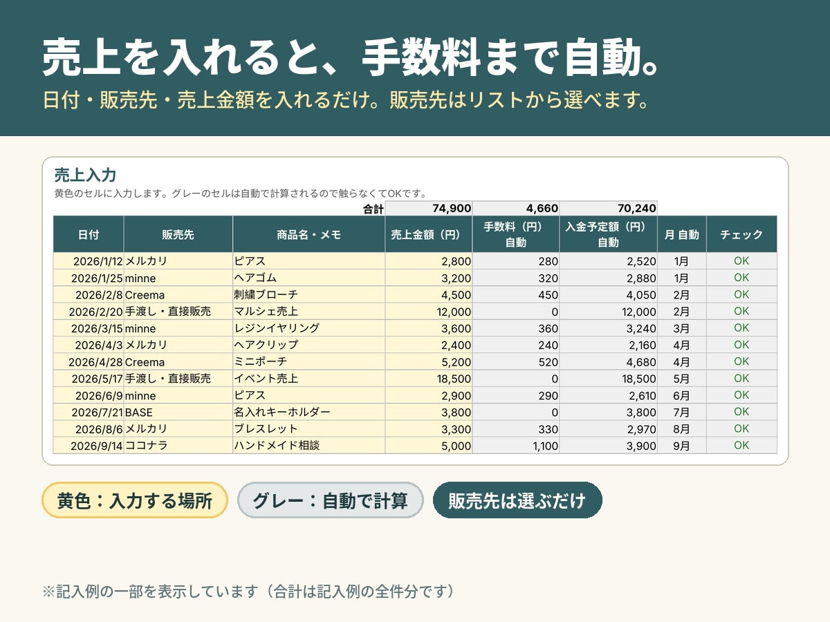Viewport: 830px width, 622px height.
Task: Click product cell マルシェ売上
Action: (309, 312)
